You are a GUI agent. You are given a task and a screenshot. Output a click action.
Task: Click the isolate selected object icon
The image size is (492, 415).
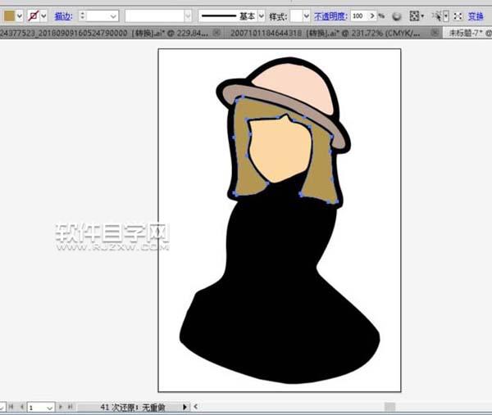[x=456, y=16]
